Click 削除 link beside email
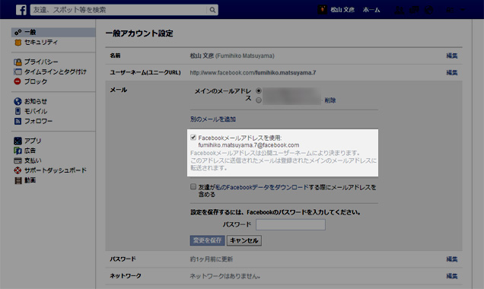 click(x=330, y=100)
